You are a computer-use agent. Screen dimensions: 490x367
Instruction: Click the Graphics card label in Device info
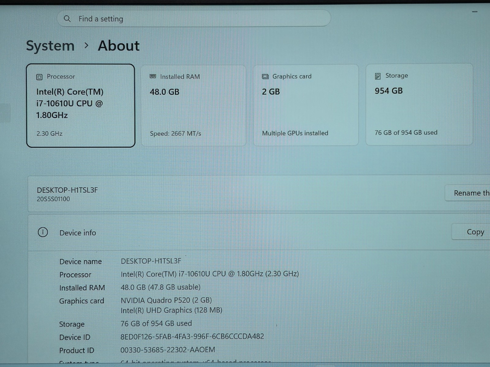tap(82, 301)
